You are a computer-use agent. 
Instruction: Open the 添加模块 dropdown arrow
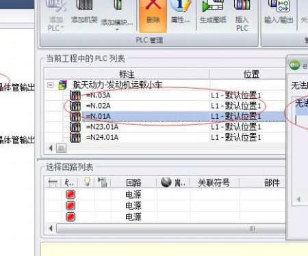[x=117, y=29]
